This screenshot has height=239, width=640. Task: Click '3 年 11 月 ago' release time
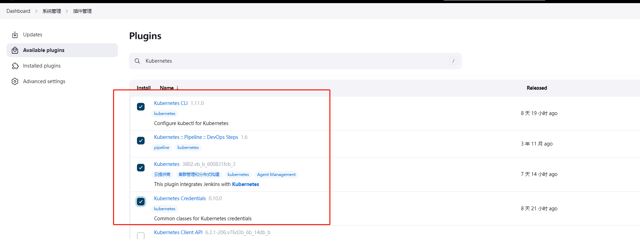[537, 144]
